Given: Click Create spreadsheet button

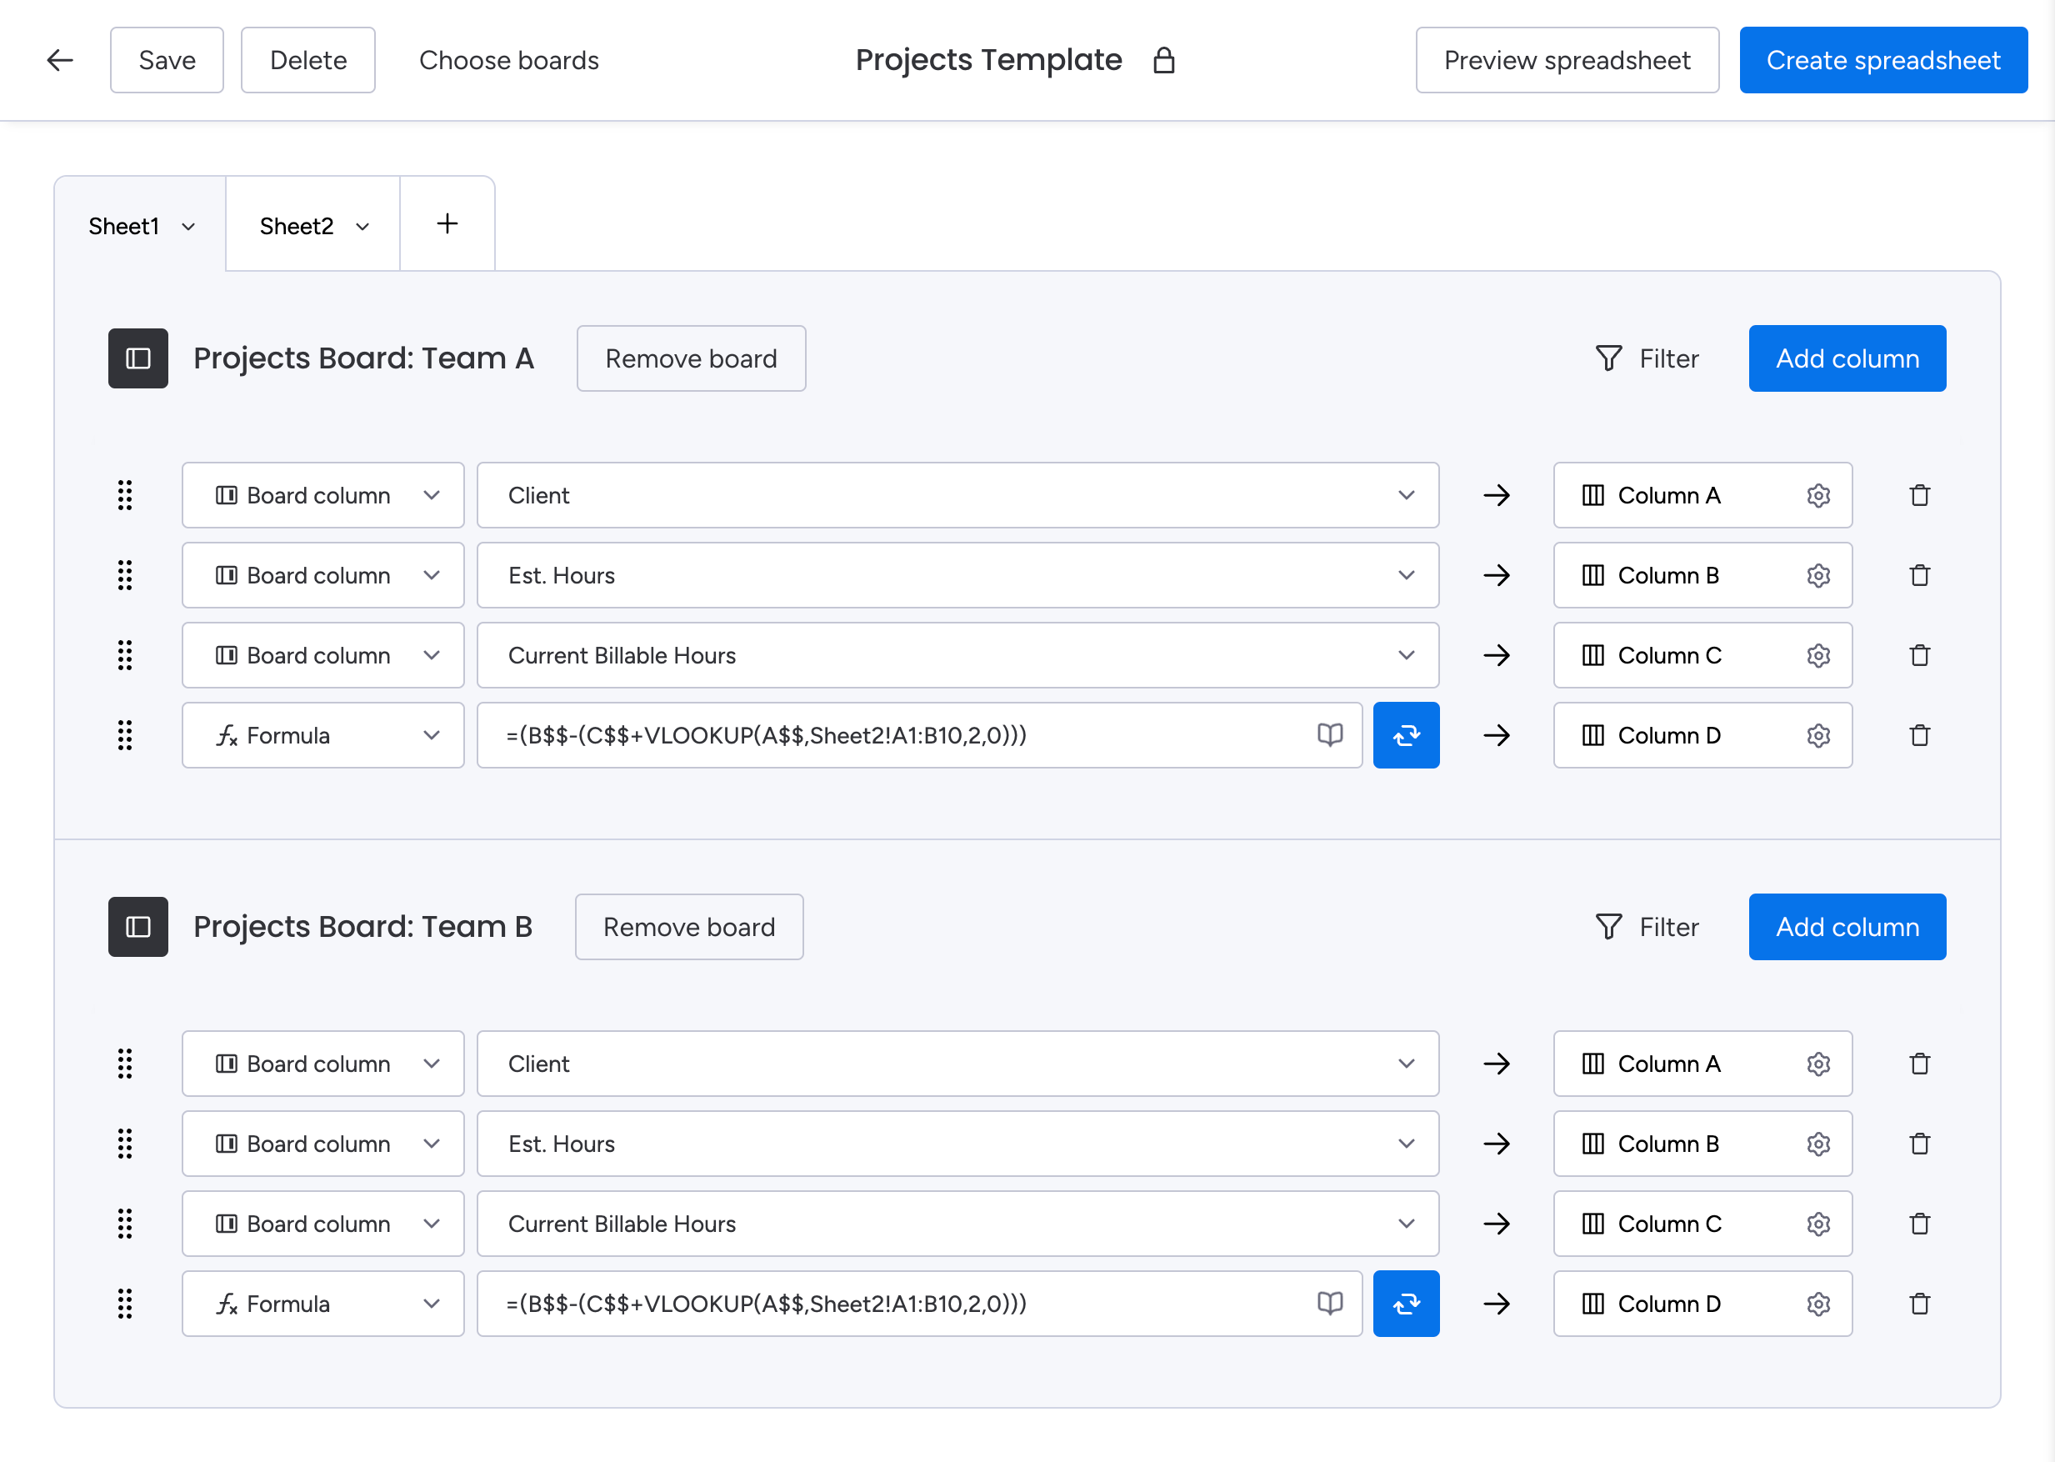Looking at the screenshot, I should point(1882,60).
